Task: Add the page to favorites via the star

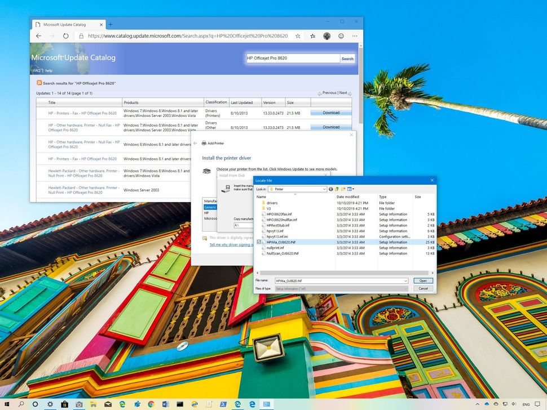Action: coord(297,35)
